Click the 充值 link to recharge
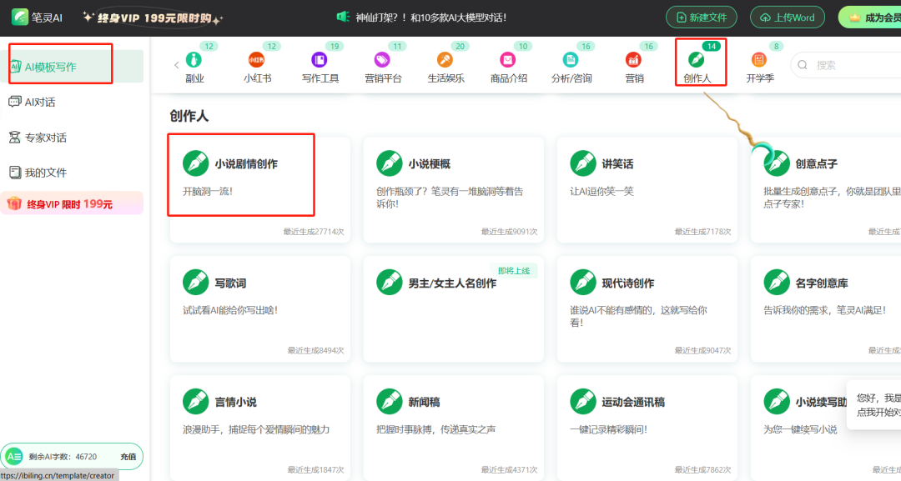901x481 pixels. pos(129,457)
